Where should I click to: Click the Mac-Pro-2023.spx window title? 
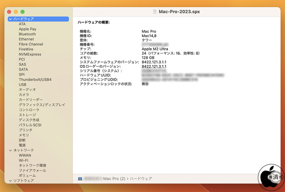[179, 12]
